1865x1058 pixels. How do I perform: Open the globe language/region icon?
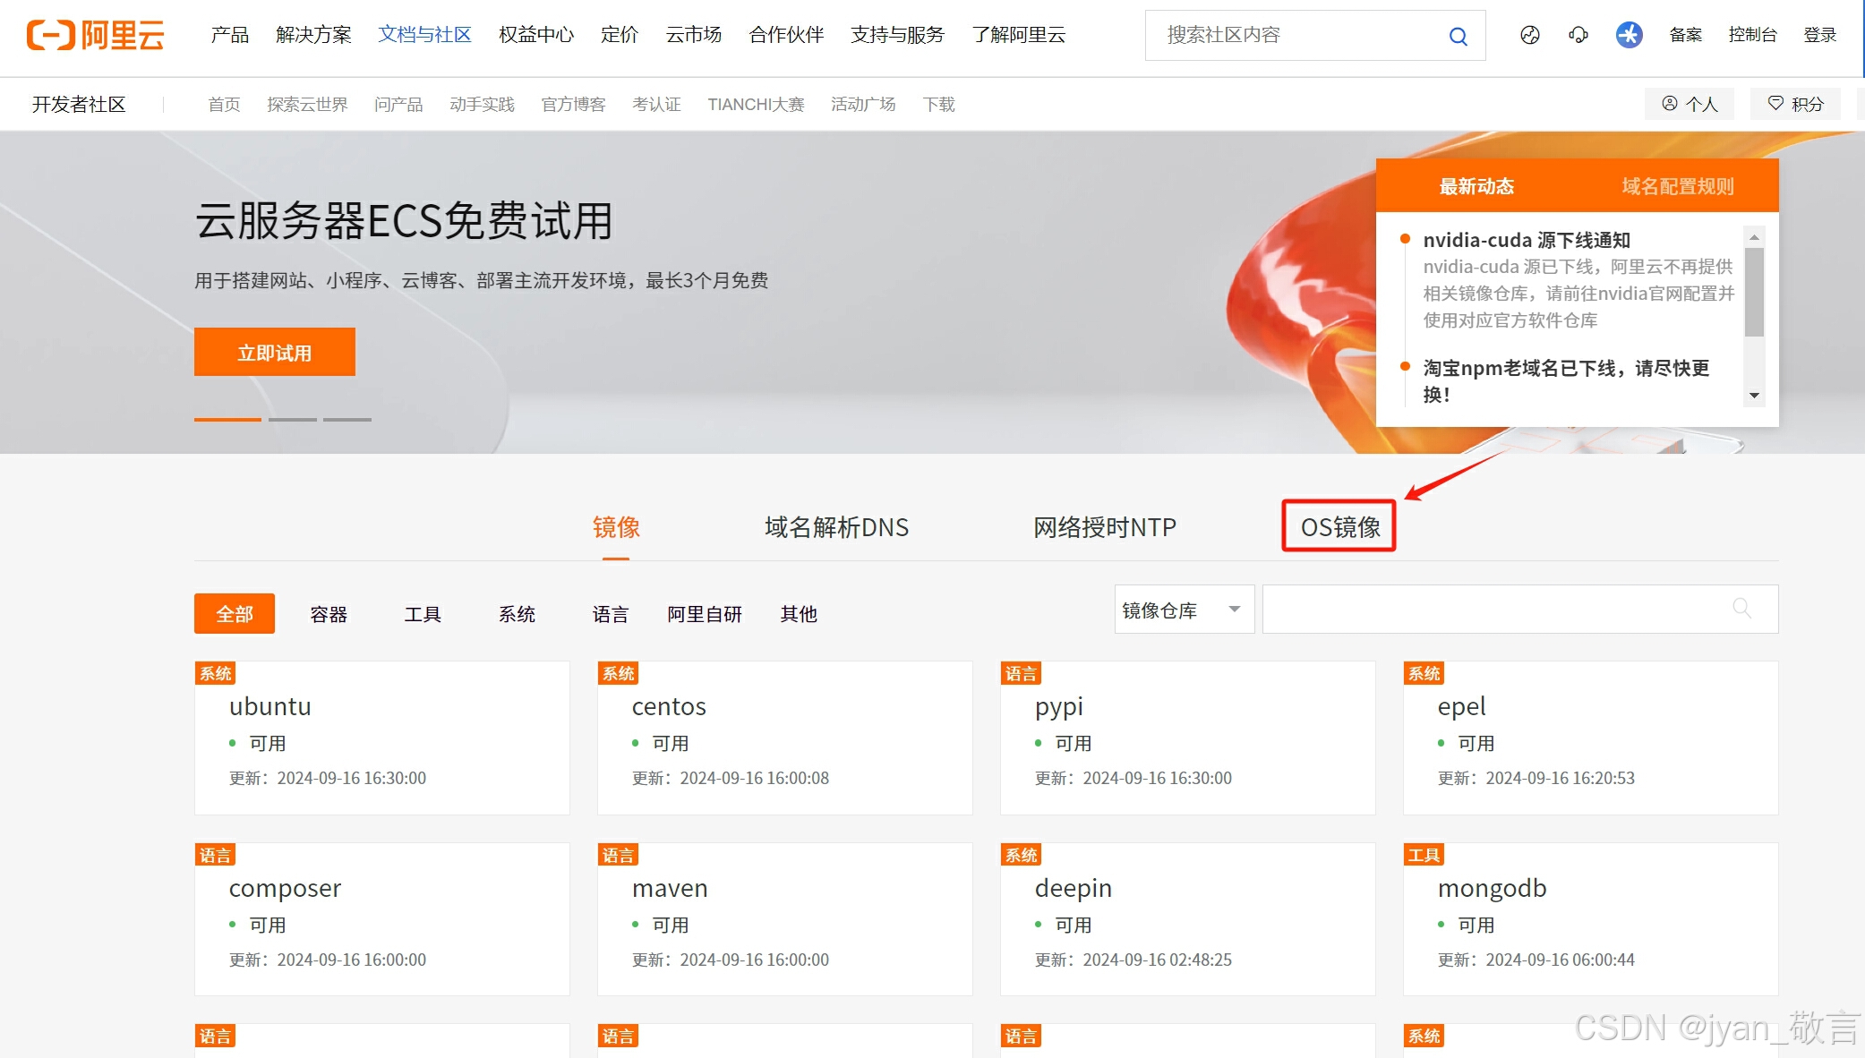point(1529,35)
